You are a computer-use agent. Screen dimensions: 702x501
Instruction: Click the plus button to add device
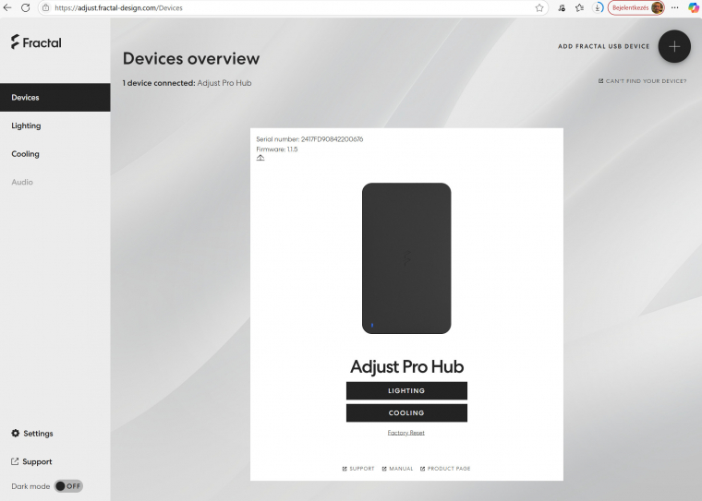click(674, 46)
